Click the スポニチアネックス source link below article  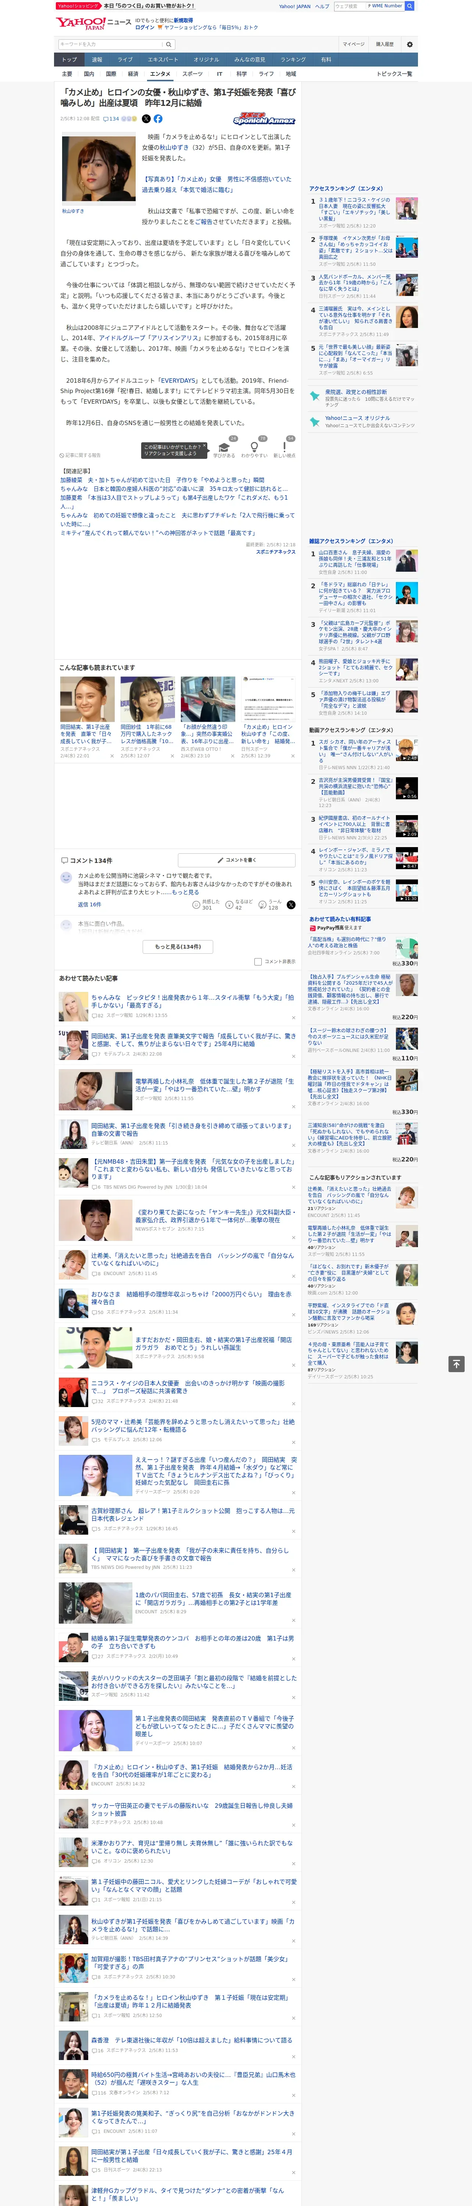(276, 551)
